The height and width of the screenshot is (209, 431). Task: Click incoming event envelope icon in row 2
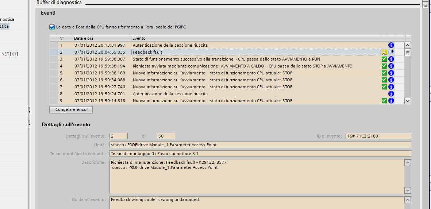coord(391,52)
